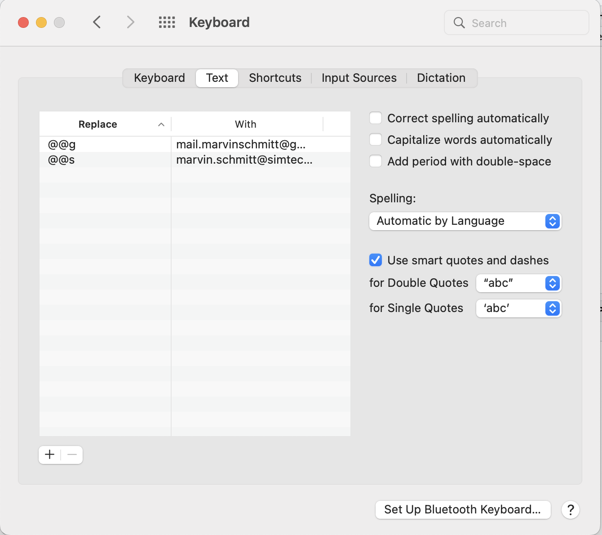Click the With column header
This screenshot has width=602, height=535.
click(x=246, y=124)
